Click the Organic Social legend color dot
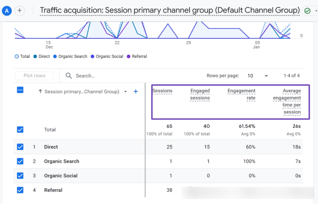This screenshot has width=318, height=204. 93,56
